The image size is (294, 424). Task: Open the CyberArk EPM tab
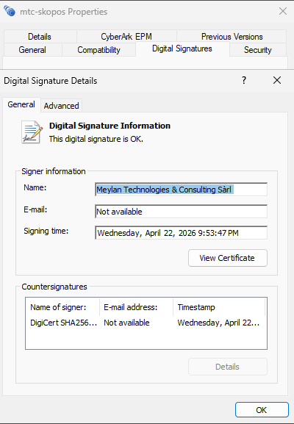tap(126, 37)
